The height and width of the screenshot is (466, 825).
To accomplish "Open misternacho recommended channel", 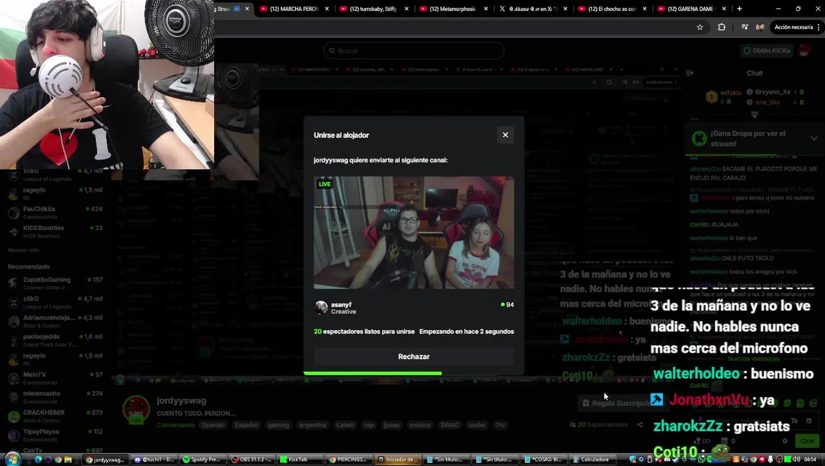I will 55,397.
